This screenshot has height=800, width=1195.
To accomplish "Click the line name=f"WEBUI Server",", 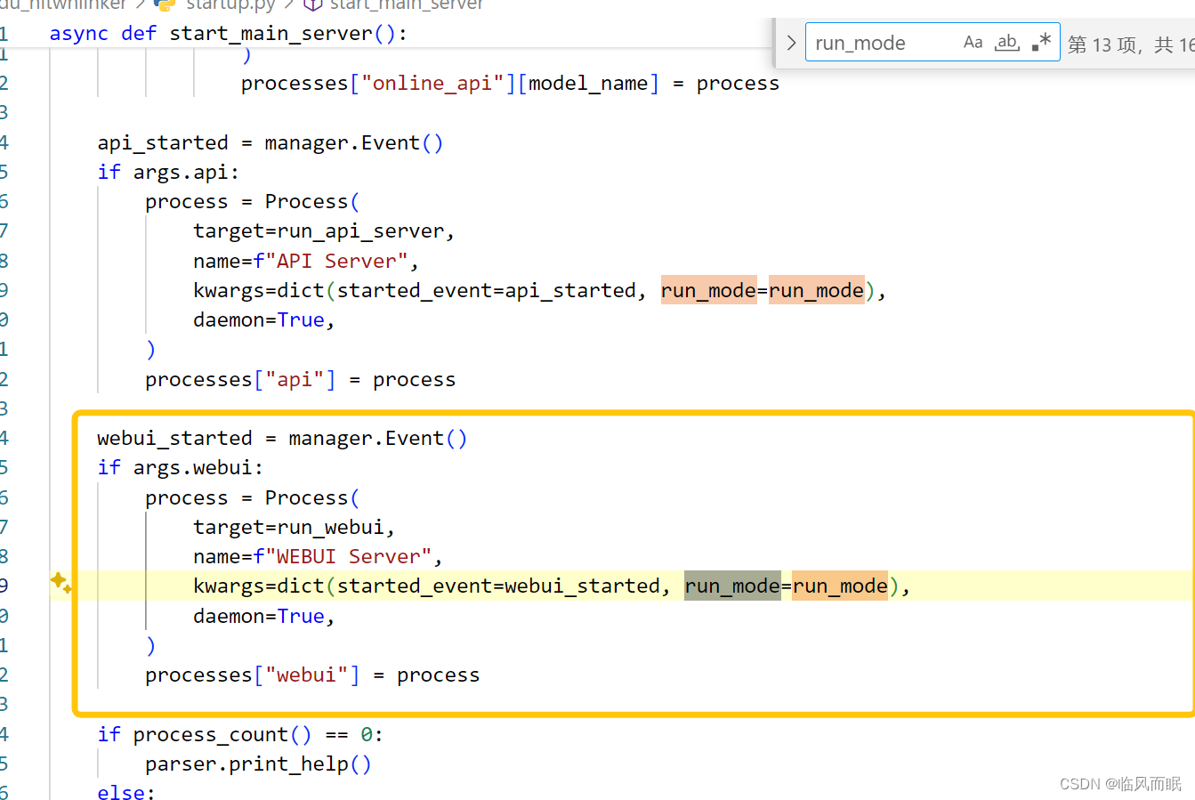I will pos(318,557).
